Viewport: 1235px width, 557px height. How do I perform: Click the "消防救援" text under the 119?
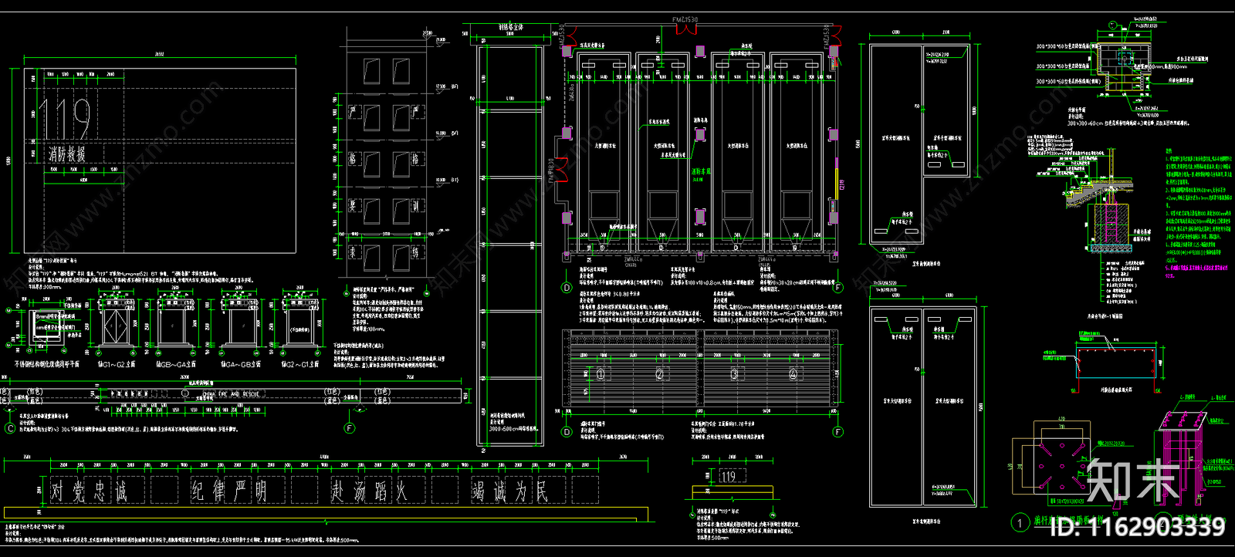click(67, 154)
